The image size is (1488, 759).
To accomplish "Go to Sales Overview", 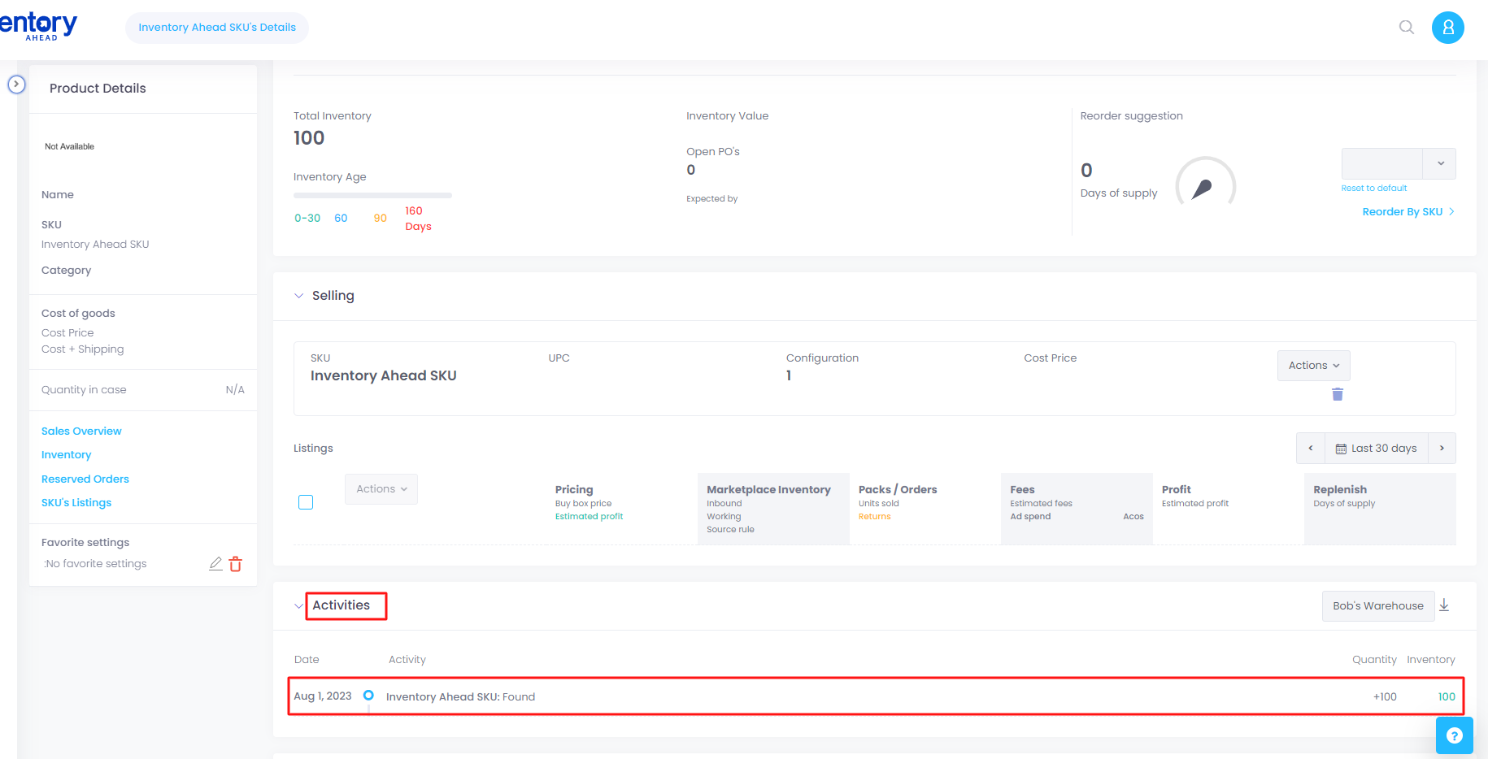I will pyautogui.click(x=81, y=432).
